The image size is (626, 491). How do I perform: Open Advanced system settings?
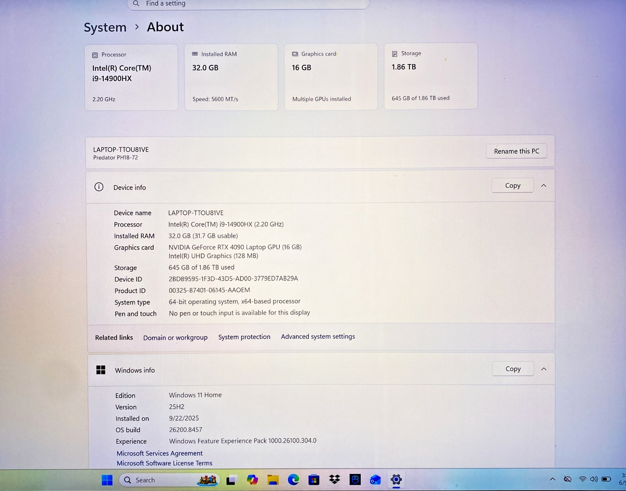coord(318,337)
